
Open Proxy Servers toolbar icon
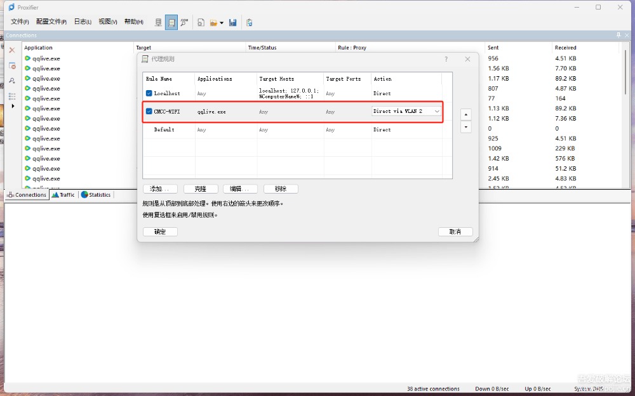tap(159, 22)
